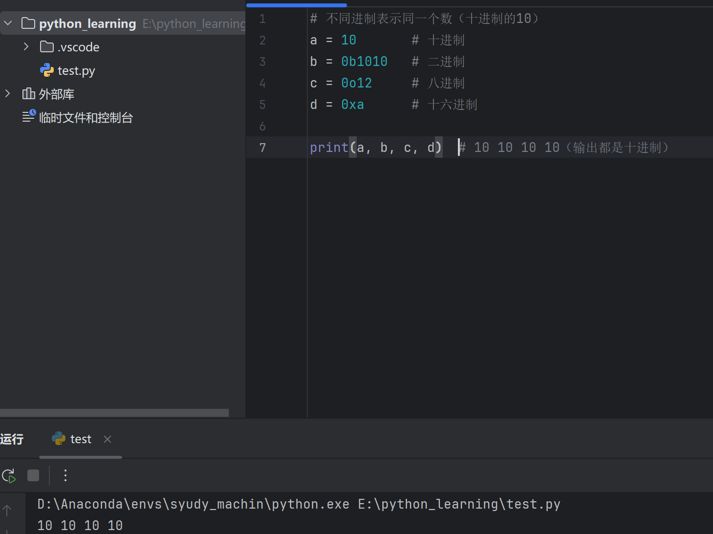Click the comment # 十进制
The height and width of the screenshot is (534, 713).
pos(438,40)
